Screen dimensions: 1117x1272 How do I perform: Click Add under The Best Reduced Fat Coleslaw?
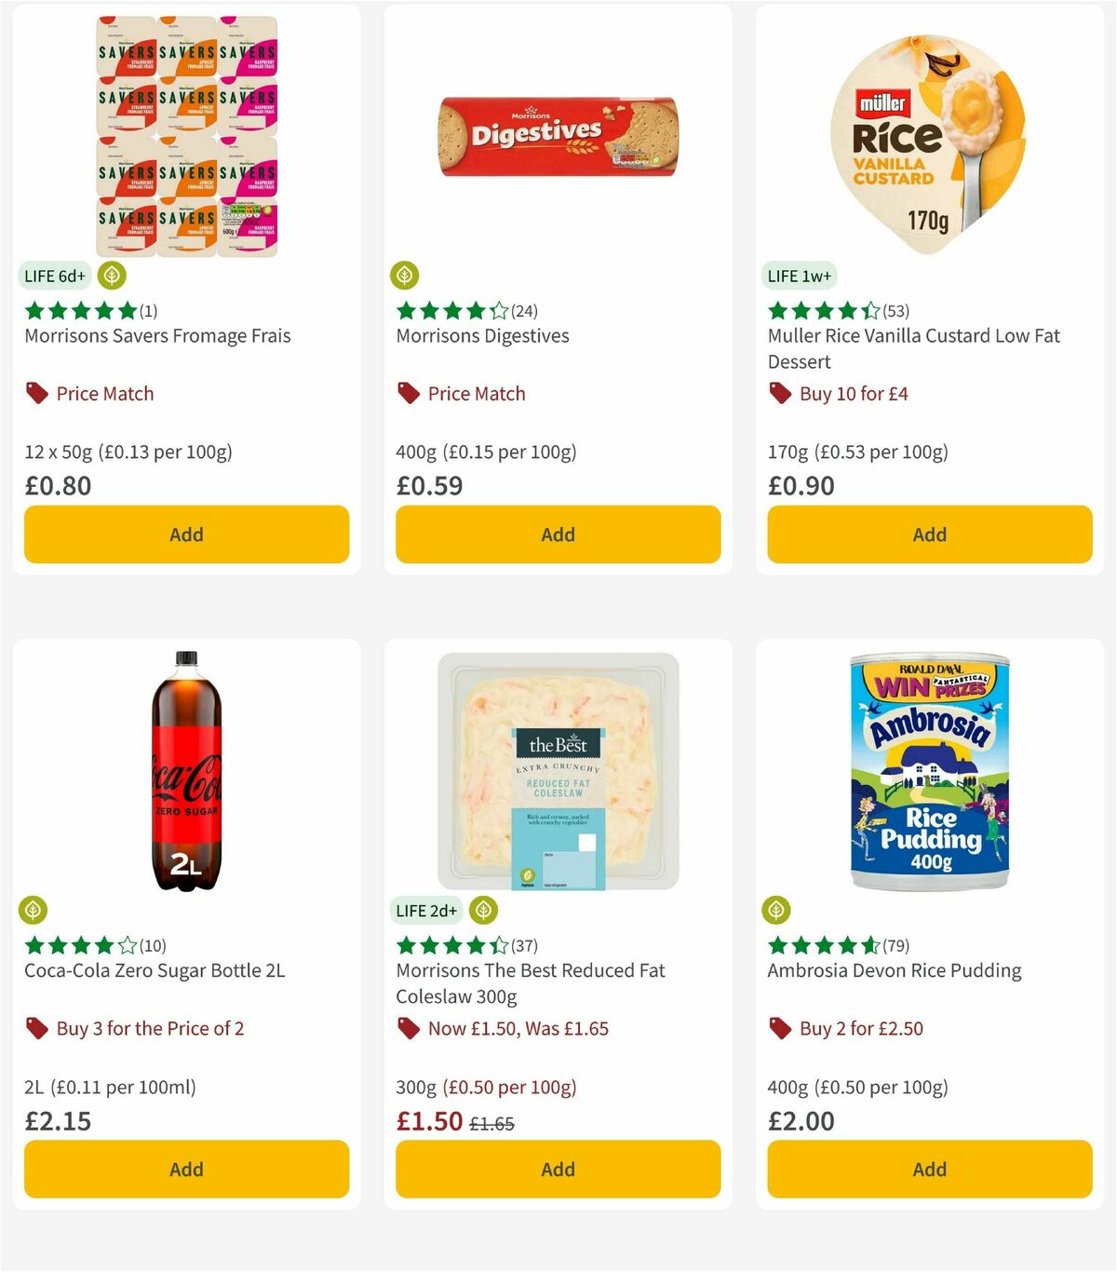point(558,1169)
